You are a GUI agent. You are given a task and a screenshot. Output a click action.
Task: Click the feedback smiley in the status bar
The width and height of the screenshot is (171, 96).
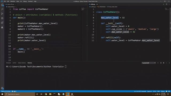click(x=166, y=91)
